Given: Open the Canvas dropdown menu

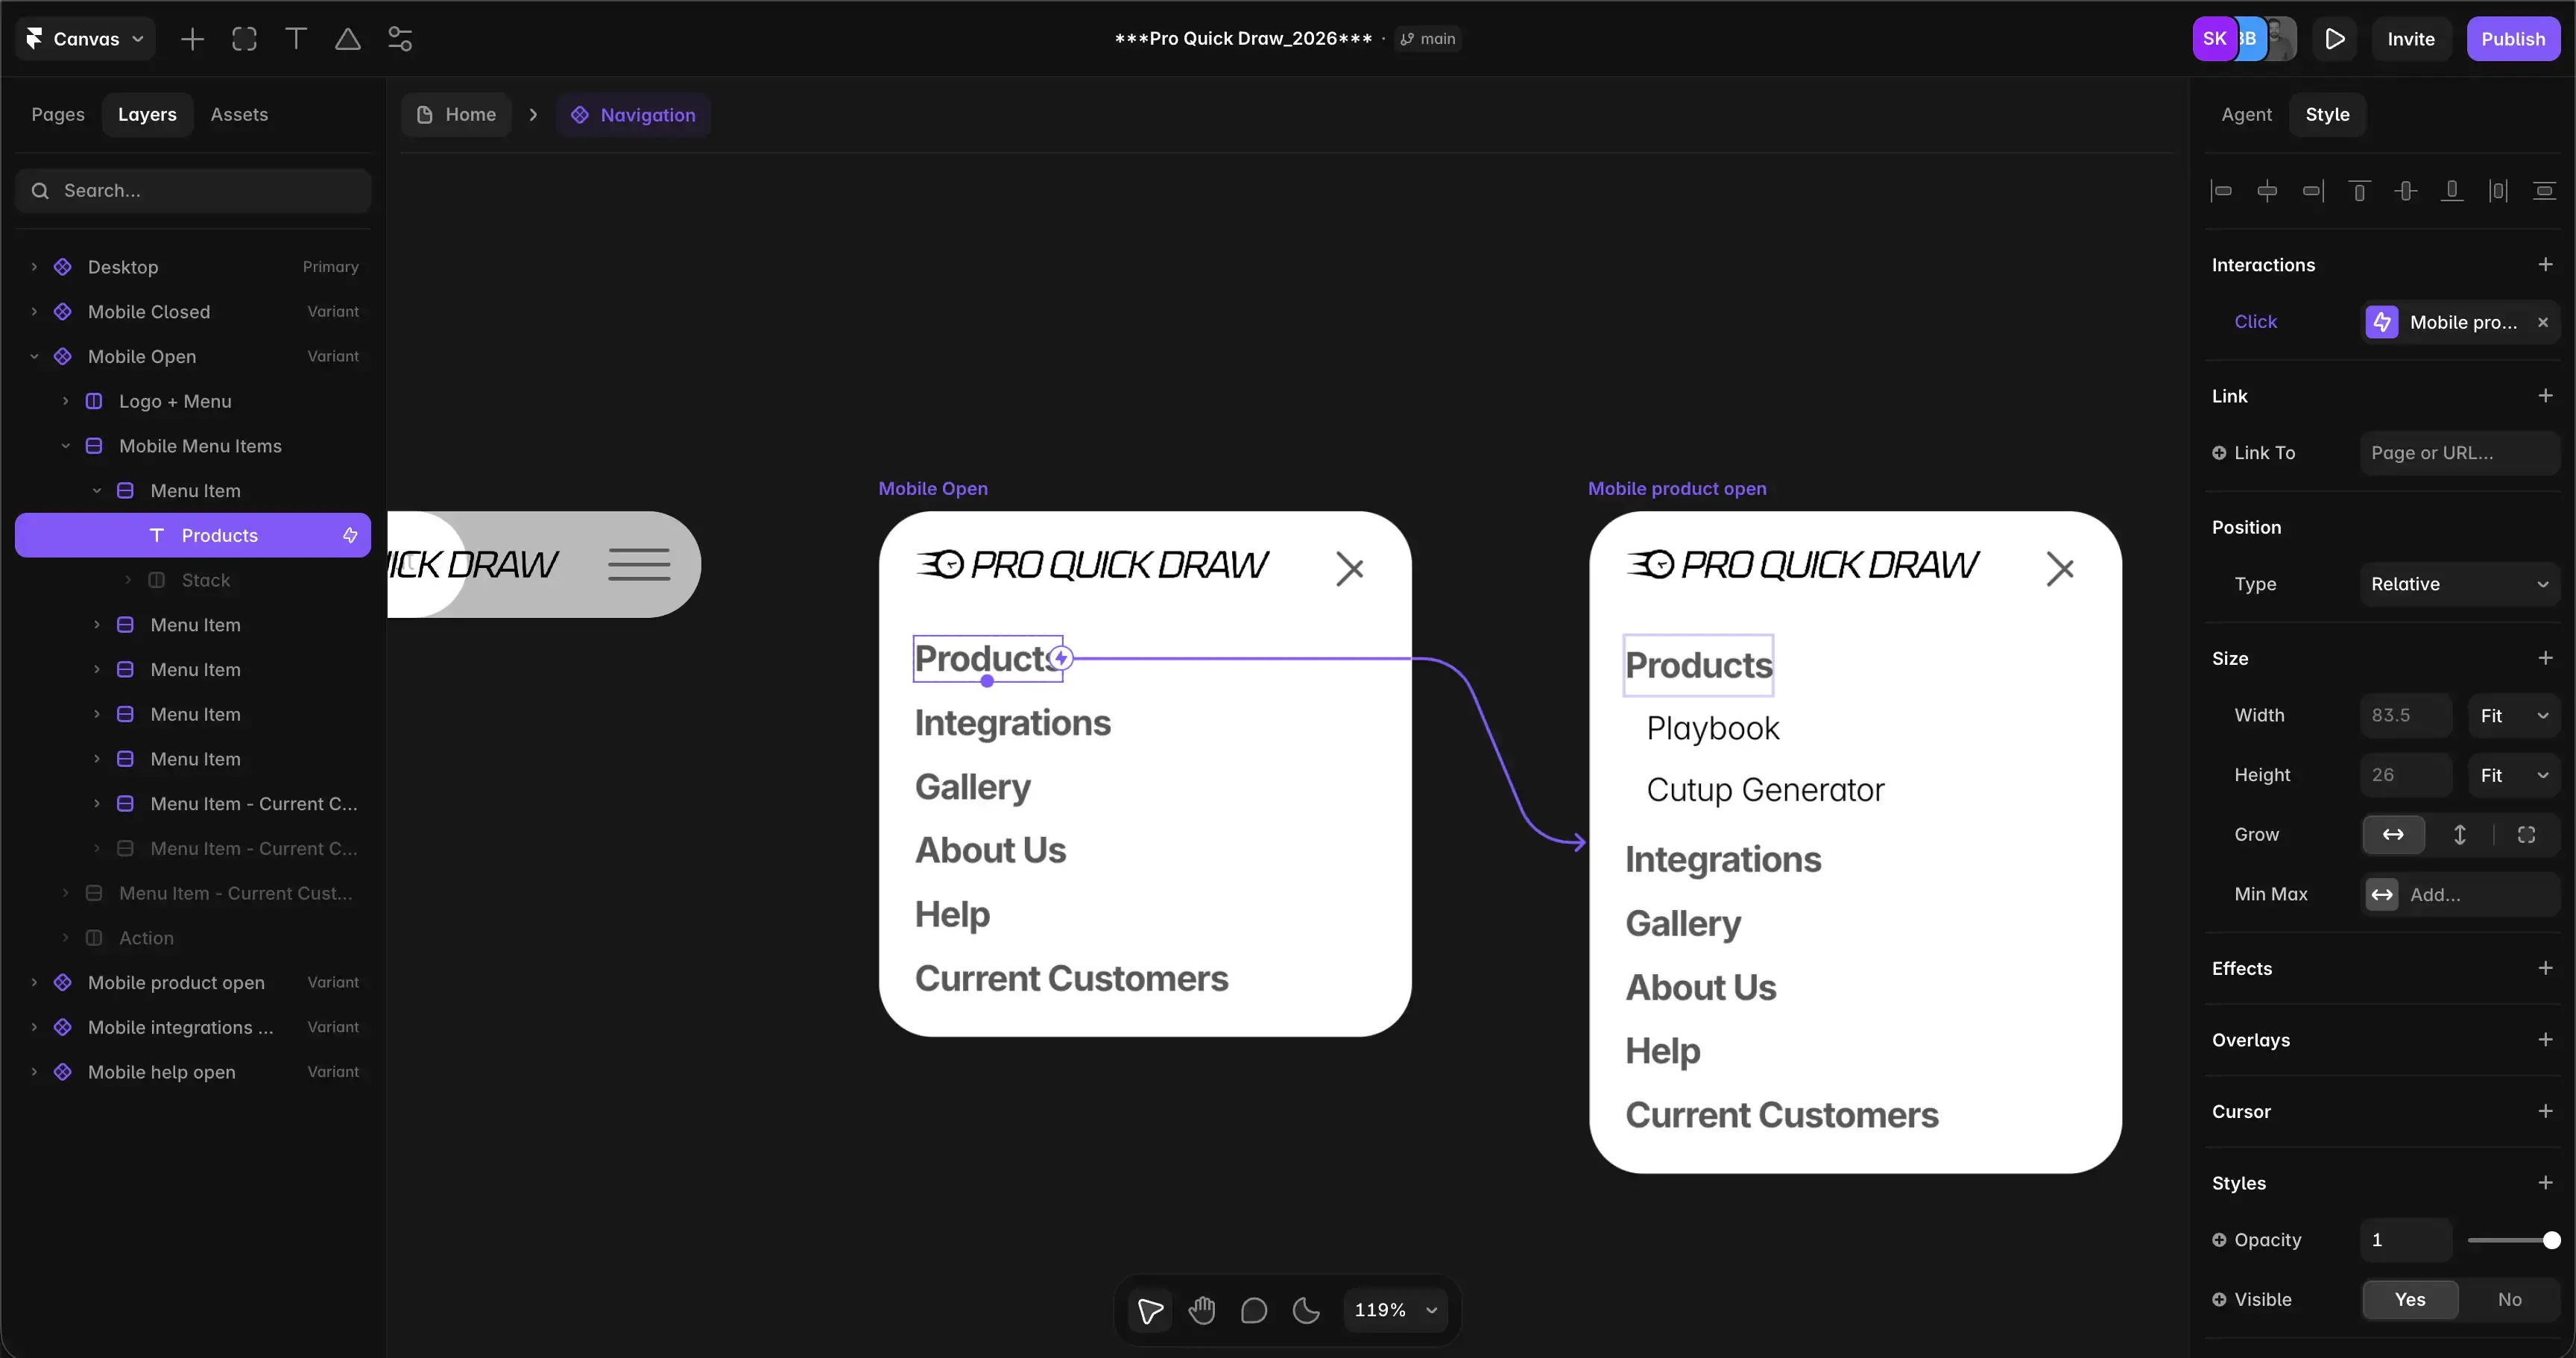Looking at the screenshot, I should coord(86,39).
